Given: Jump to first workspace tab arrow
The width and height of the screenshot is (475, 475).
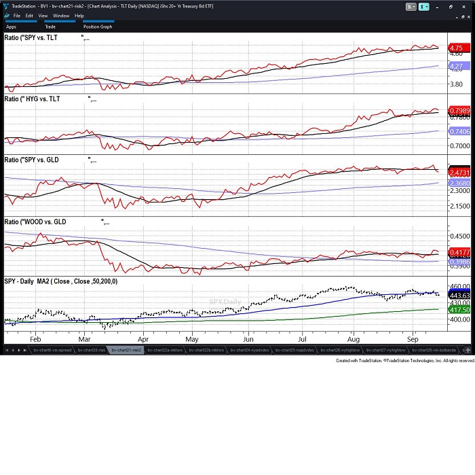Looking at the screenshot, I should coord(7,350).
